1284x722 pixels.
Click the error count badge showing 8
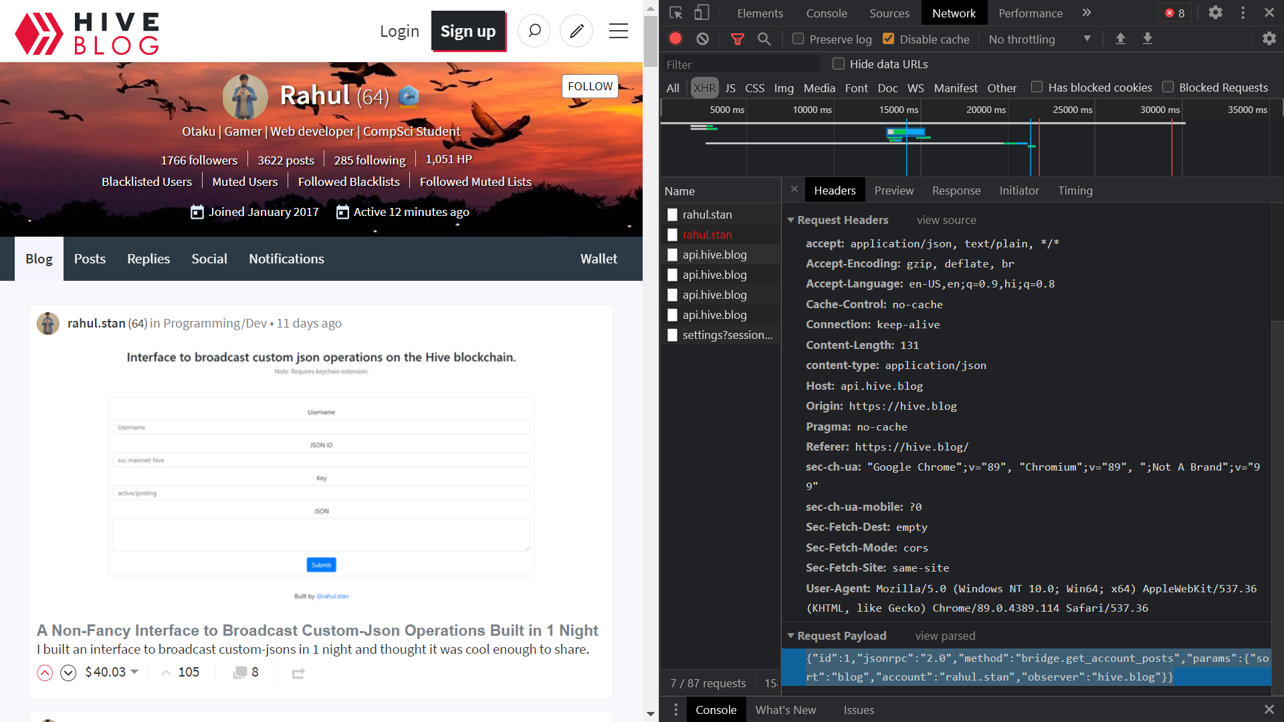(1175, 13)
